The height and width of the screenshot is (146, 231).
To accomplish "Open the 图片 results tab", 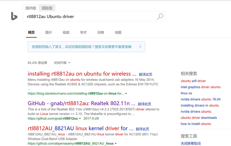I will coord(49,32).
